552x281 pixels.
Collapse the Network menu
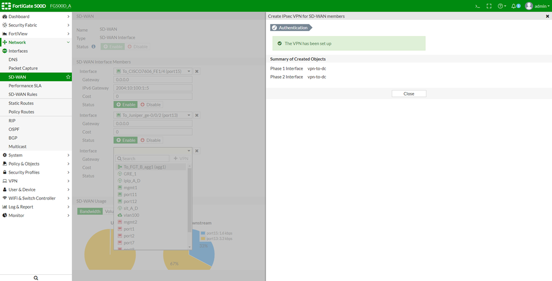tap(36, 42)
